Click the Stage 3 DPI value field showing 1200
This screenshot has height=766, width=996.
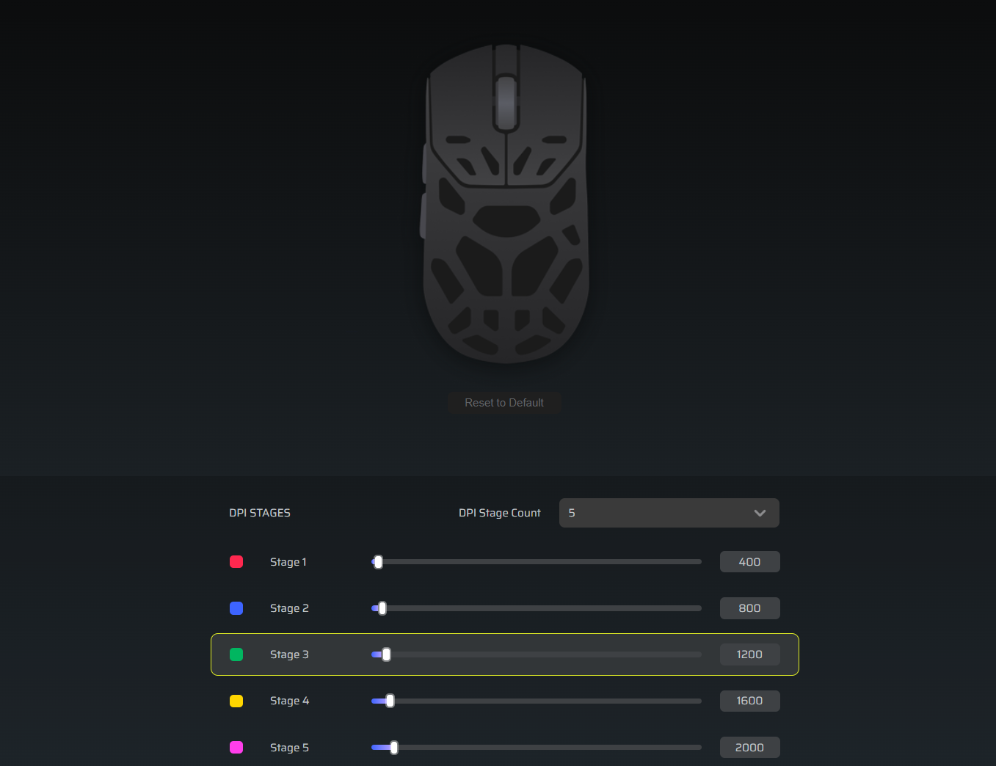(749, 654)
